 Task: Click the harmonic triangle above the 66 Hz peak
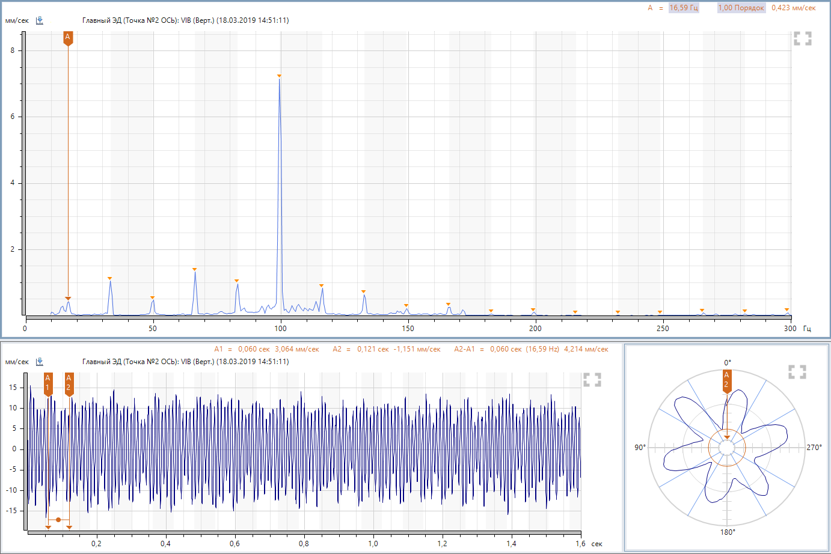pos(194,270)
